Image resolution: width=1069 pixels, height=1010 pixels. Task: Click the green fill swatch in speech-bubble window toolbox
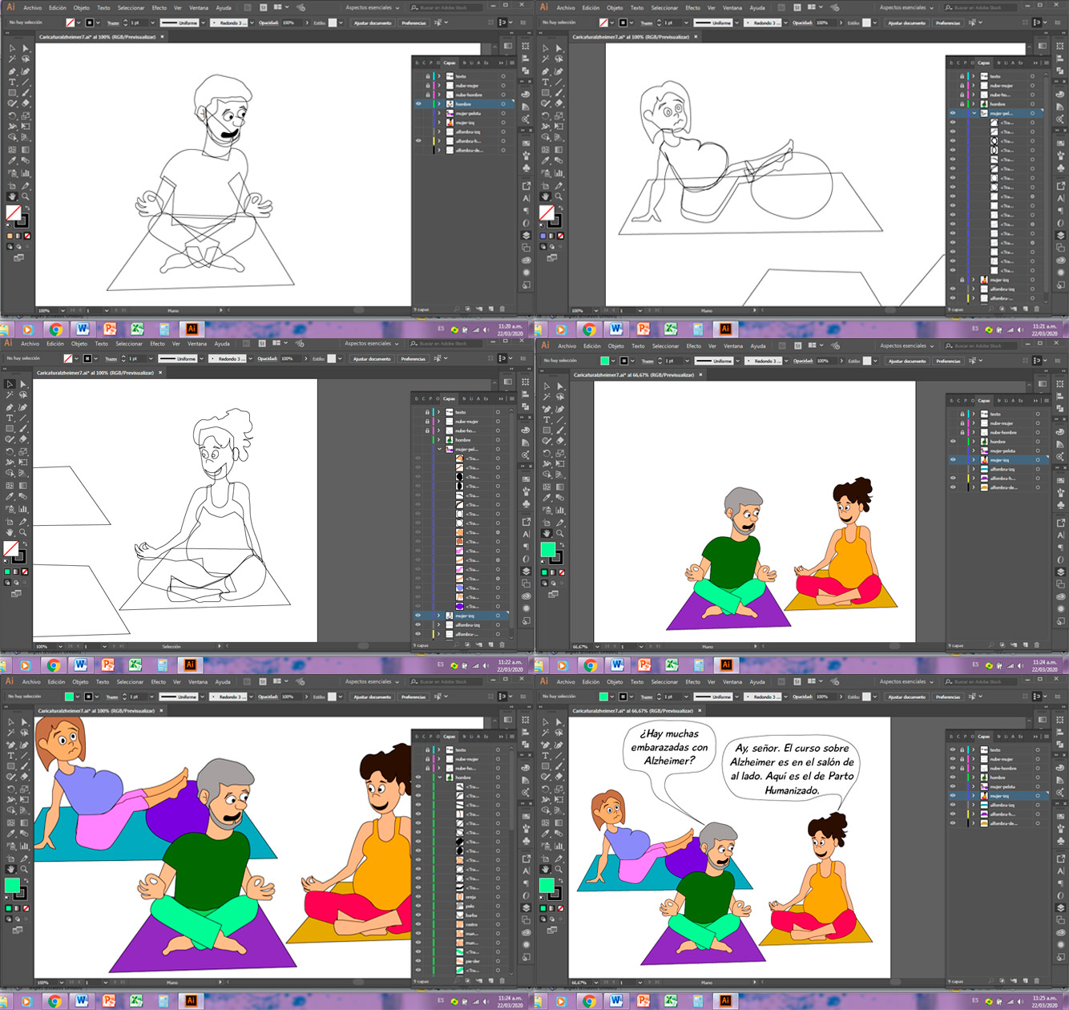[547, 885]
